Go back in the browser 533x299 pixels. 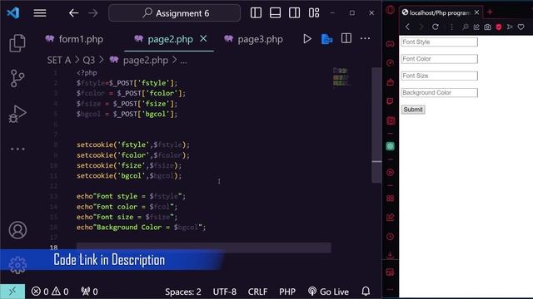(x=407, y=27)
